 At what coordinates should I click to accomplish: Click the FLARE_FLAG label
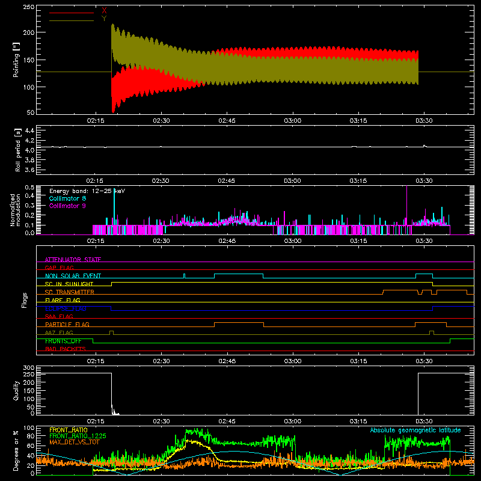63,300
